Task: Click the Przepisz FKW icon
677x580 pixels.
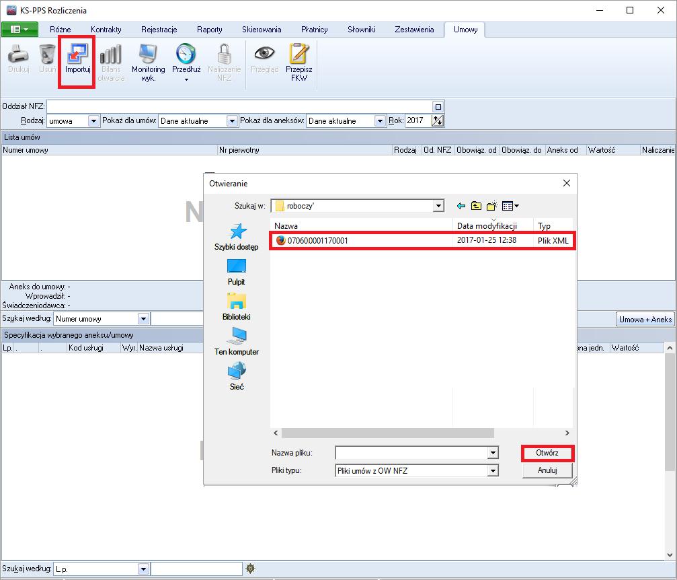Action: pos(298,54)
